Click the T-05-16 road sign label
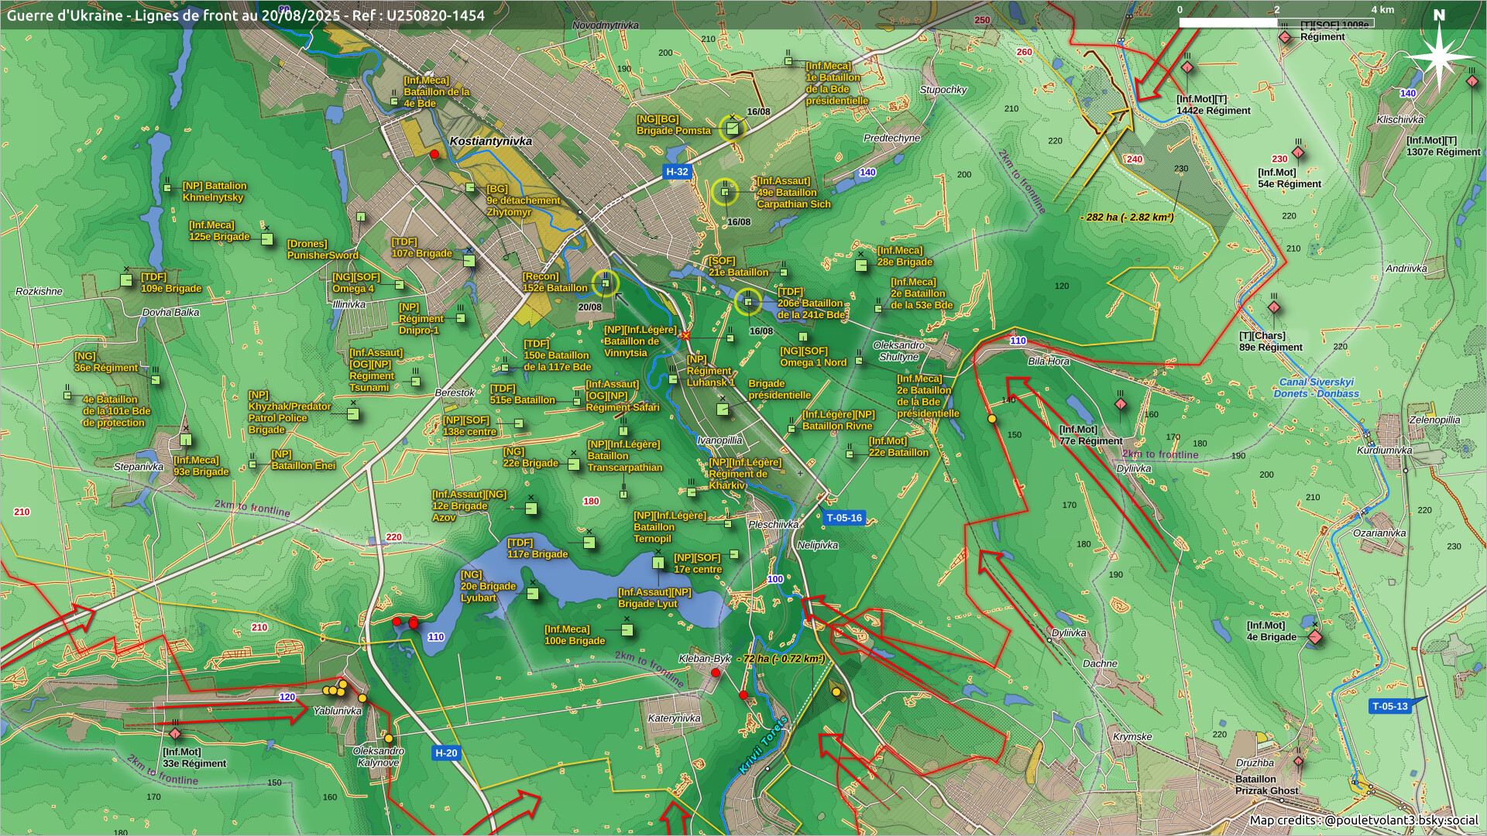The width and height of the screenshot is (1487, 836). click(x=843, y=518)
